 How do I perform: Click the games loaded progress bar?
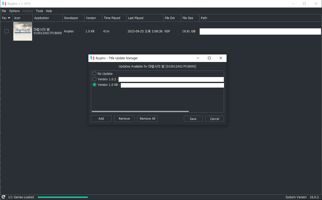pos(63,197)
